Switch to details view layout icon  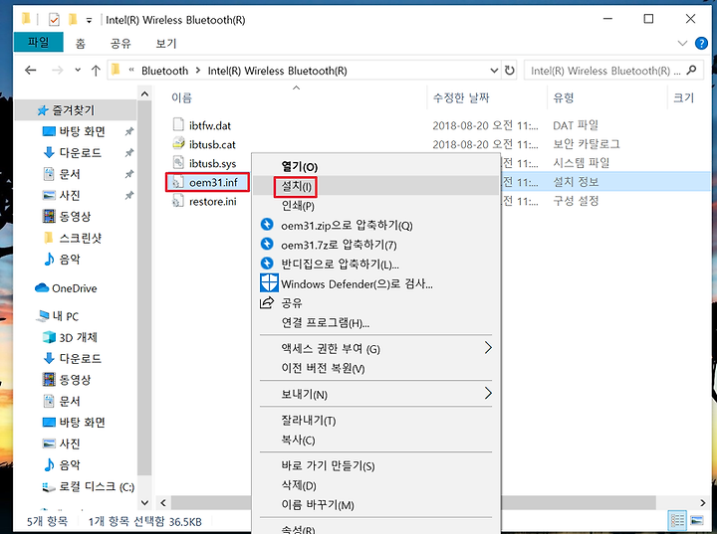click(677, 520)
